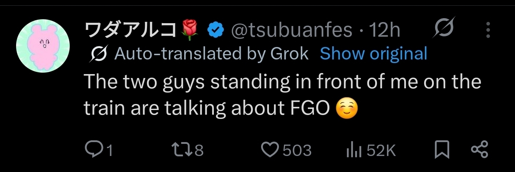Screen dimensions: 515x172
Task: Open the pink bear profile avatar
Action: tap(43, 46)
